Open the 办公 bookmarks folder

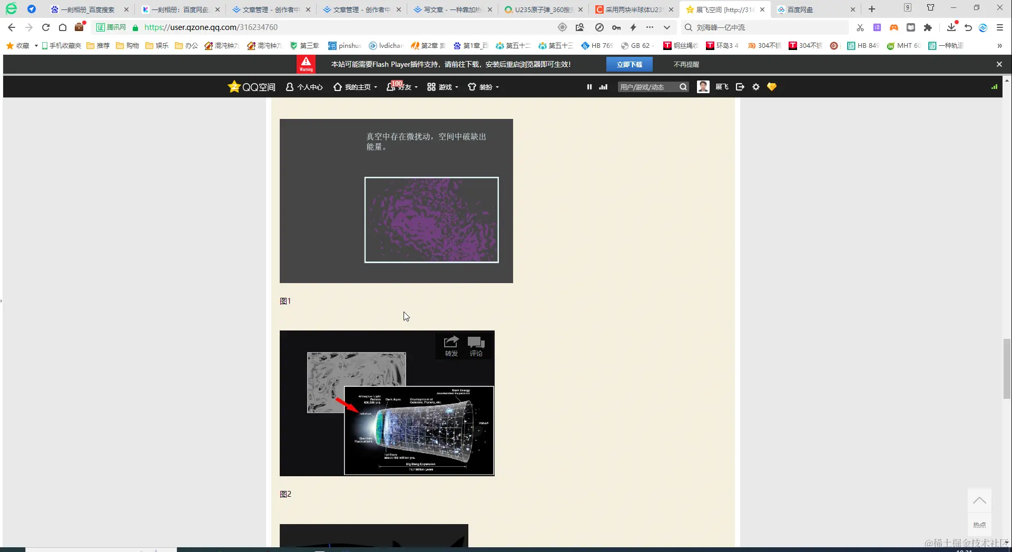[x=186, y=46]
